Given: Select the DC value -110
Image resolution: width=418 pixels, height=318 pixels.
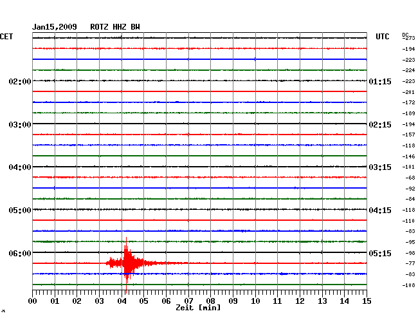Looking at the screenshot, I should (408, 221).
